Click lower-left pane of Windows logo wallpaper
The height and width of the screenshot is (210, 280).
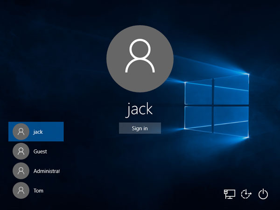point(198,118)
